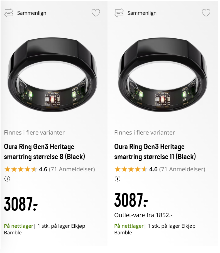
Task: Click På nettlager stock status for size 11
Action: tap(129, 226)
